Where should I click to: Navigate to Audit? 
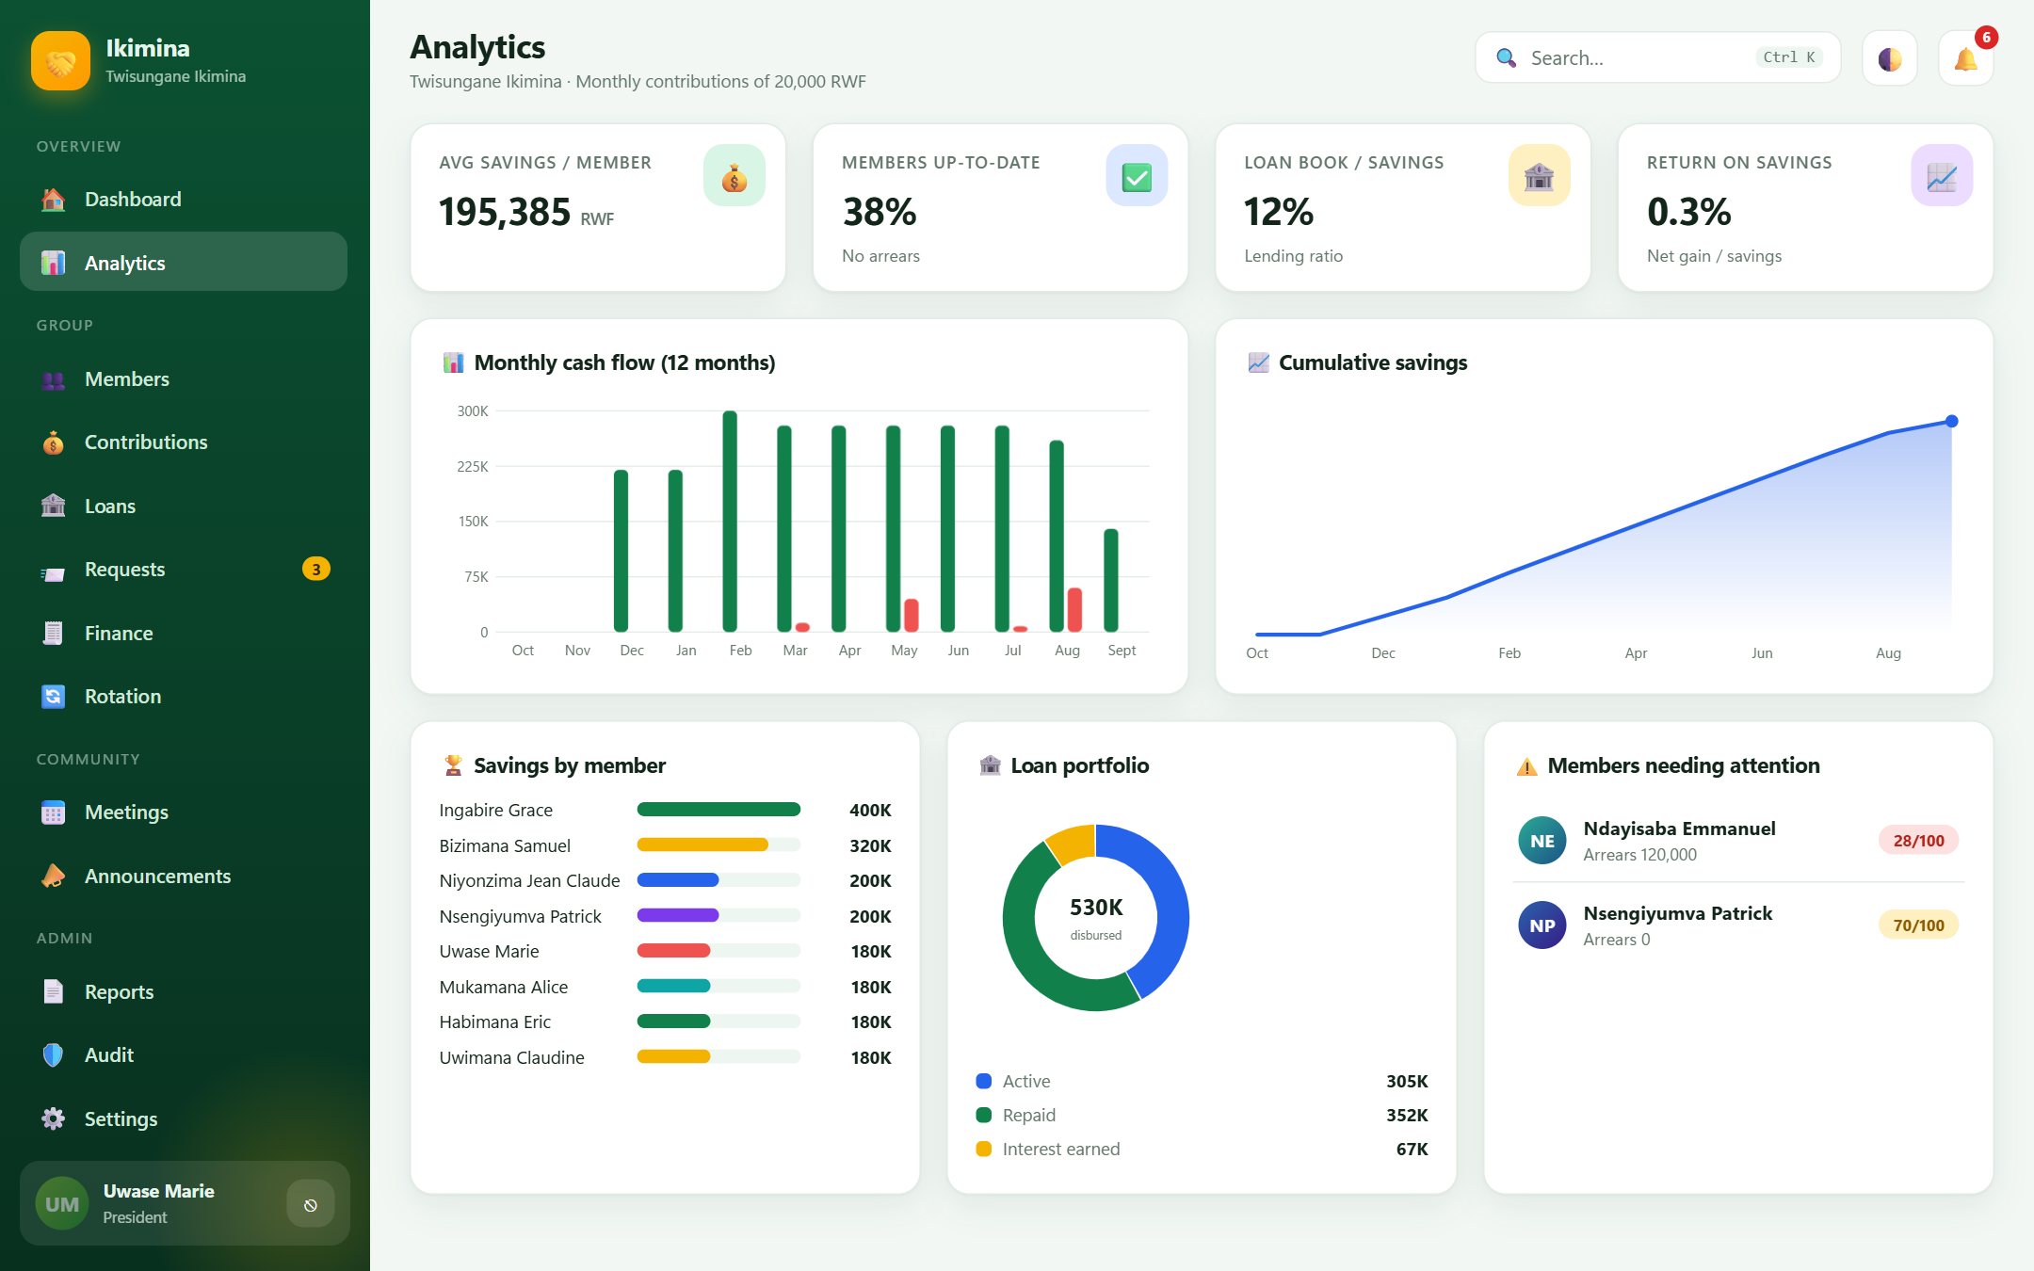pos(184,1054)
